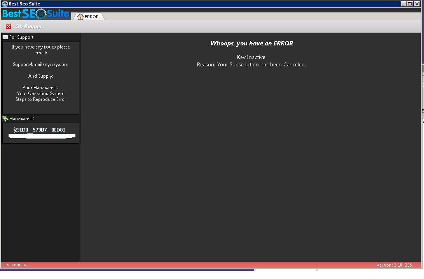Click the Support@mailanyway.com email address
Screen dimensions: 424x279
(x=40, y=64)
